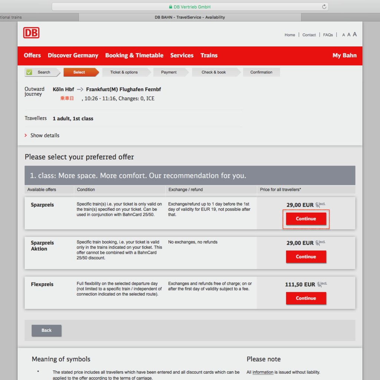
Task: Switch to the 'tional trains' browser tab
Action: pos(39,17)
